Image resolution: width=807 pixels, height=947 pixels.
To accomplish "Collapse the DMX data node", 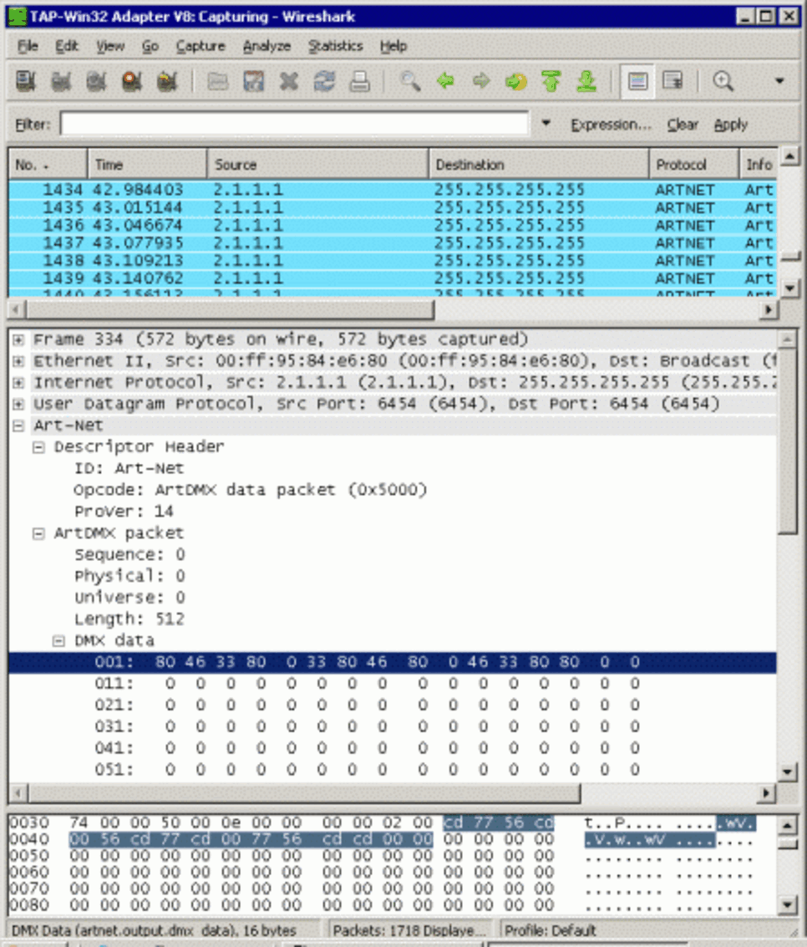I will point(58,641).
